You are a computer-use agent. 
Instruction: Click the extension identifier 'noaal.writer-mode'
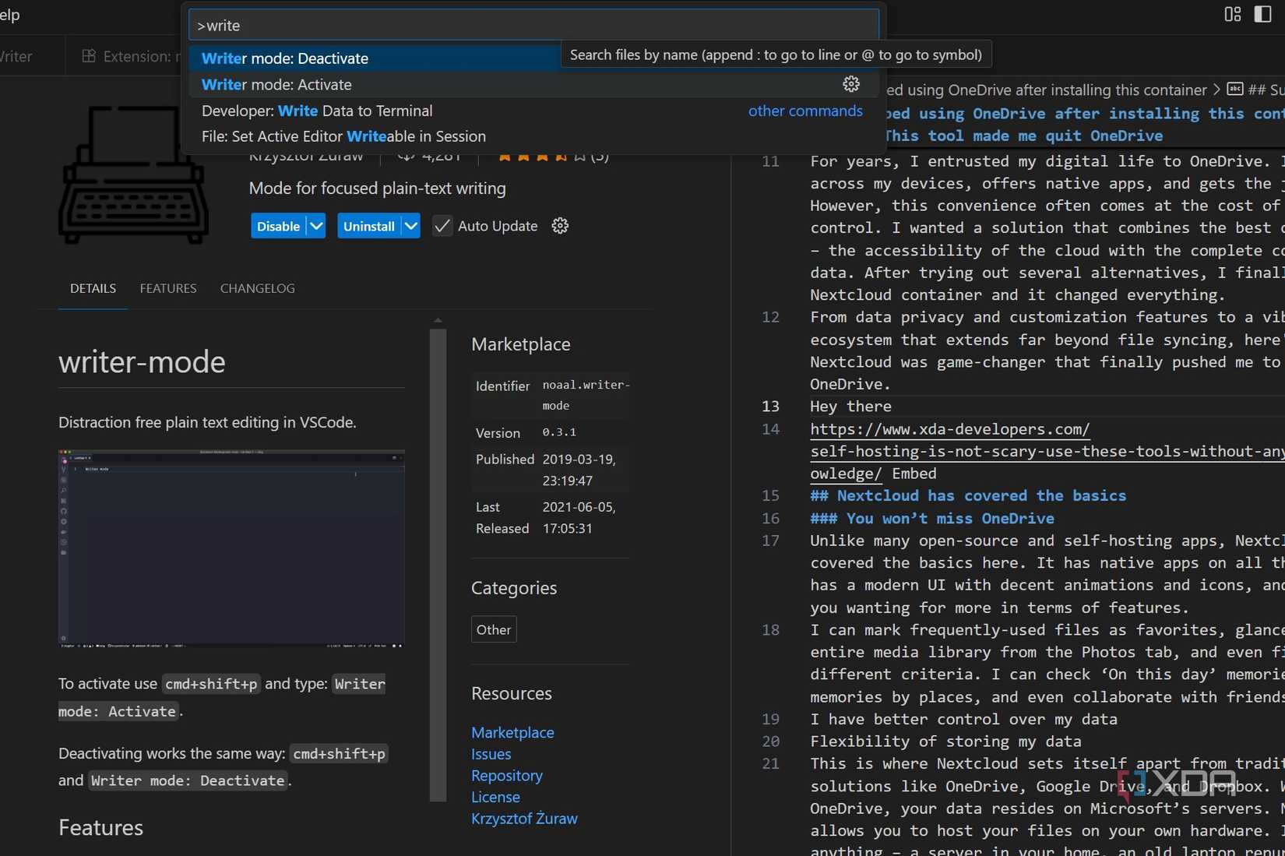tap(586, 395)
